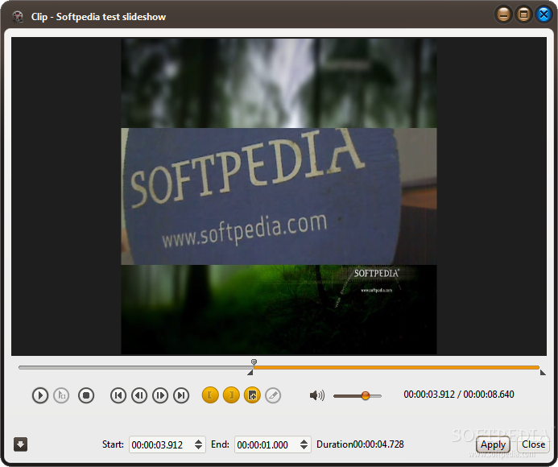Click the playhead on the timeline
Viewport: 558px width, 467px height.
point(254,362)
